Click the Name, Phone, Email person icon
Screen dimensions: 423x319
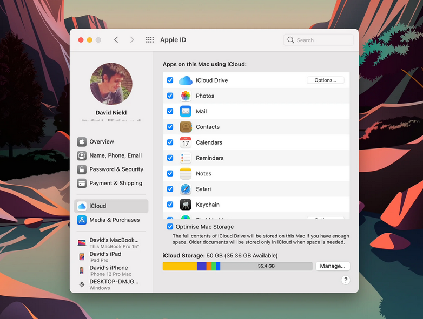coord(82,155)
